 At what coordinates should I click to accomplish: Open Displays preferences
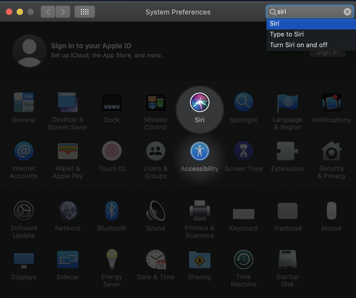coord(24,260)
